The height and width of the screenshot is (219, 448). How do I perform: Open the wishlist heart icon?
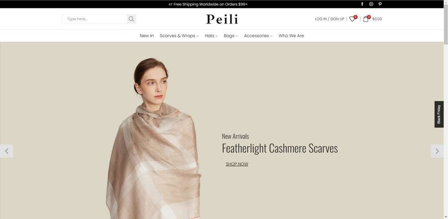(x=352, y=19)
